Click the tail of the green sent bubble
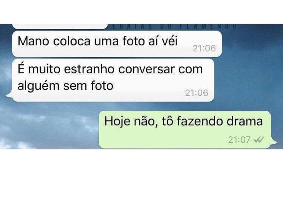 pos(274,142)
